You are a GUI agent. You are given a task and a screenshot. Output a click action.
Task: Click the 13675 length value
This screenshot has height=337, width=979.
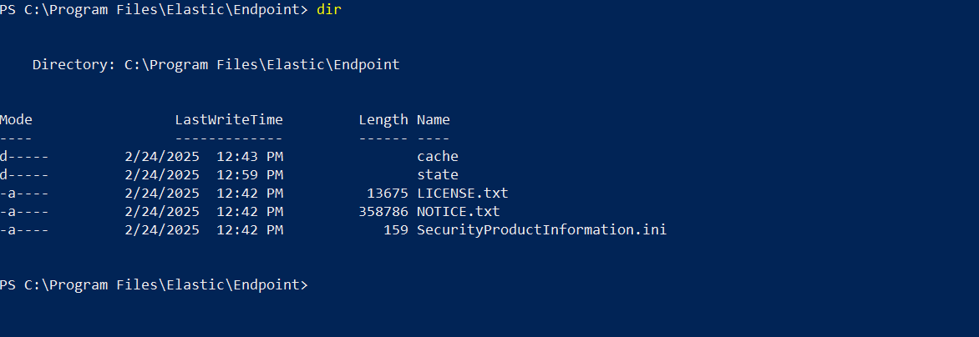click(x=388, y=193)
